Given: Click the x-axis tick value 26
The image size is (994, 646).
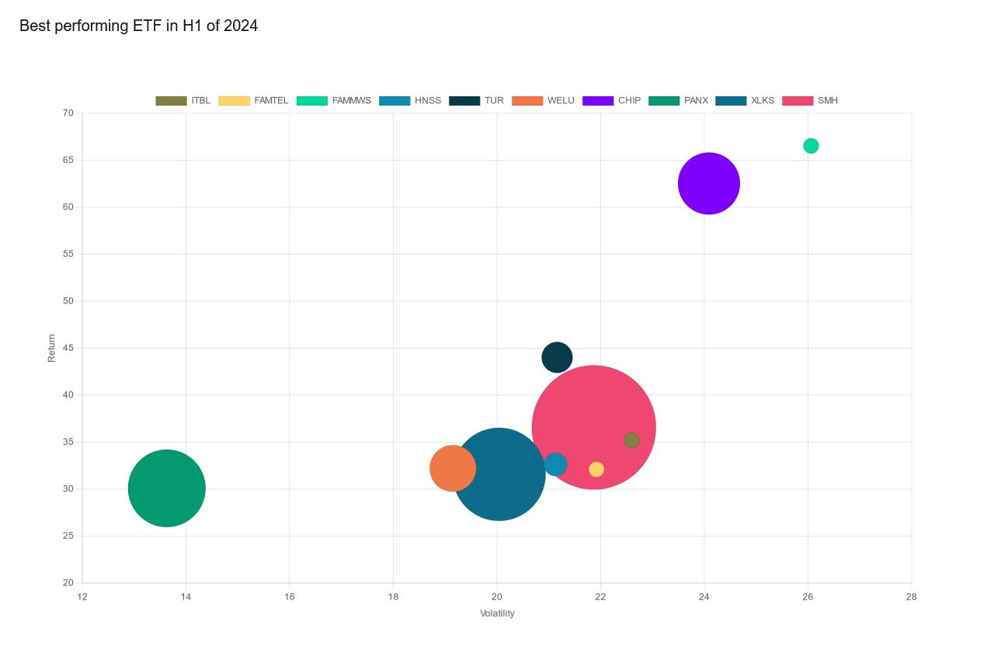Looking at the screenshot, I should 808,597.
